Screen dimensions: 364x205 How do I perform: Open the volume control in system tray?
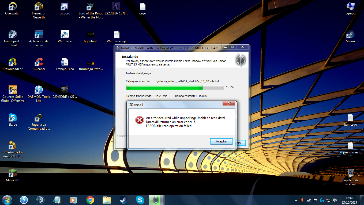pyautogui.click(x=335, y=200)
